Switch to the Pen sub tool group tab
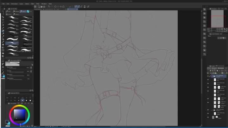Image resolution: width=228 pixels, height=128 pixels. pyautogui.click(x=9, y=11)
